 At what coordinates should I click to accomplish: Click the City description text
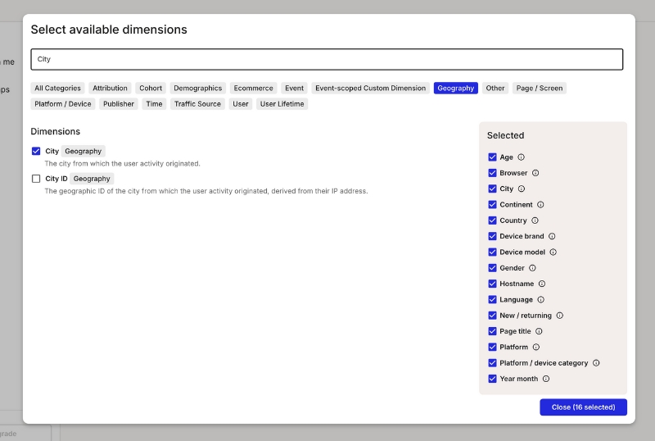(x=122, y=164)
